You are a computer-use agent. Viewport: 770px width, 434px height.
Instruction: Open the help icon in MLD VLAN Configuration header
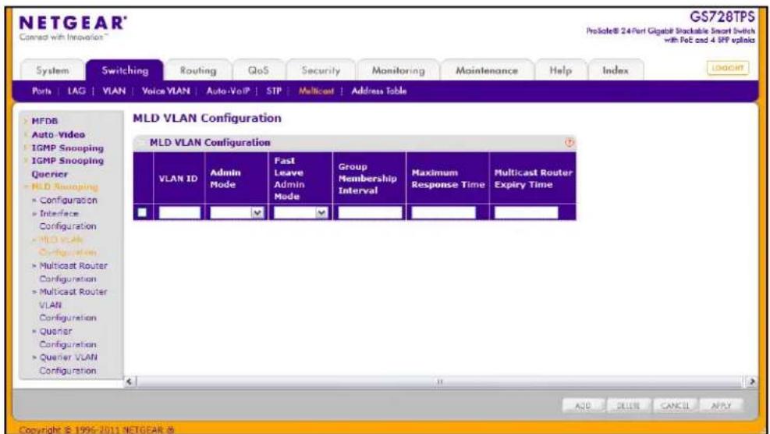pyautogui.click(x=570, y=143)
